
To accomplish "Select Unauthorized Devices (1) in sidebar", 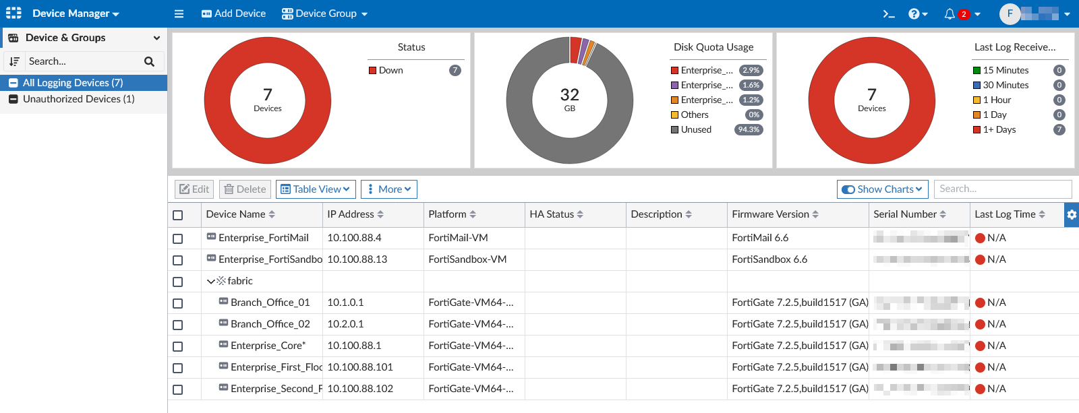I will click(78, 99).
